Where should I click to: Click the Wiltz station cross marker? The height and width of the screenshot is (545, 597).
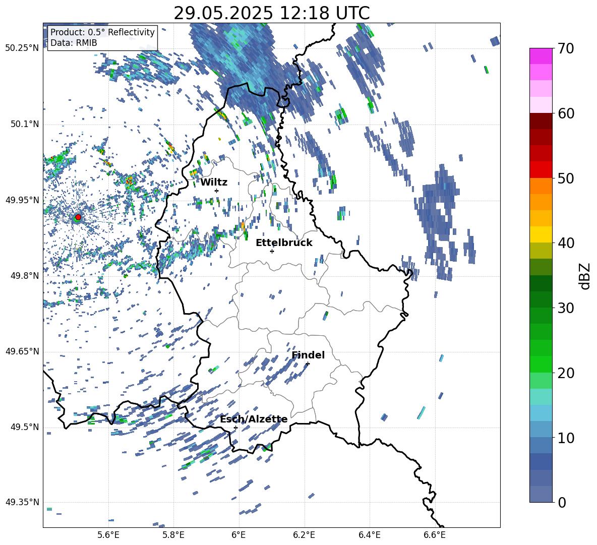coord(217,191)
